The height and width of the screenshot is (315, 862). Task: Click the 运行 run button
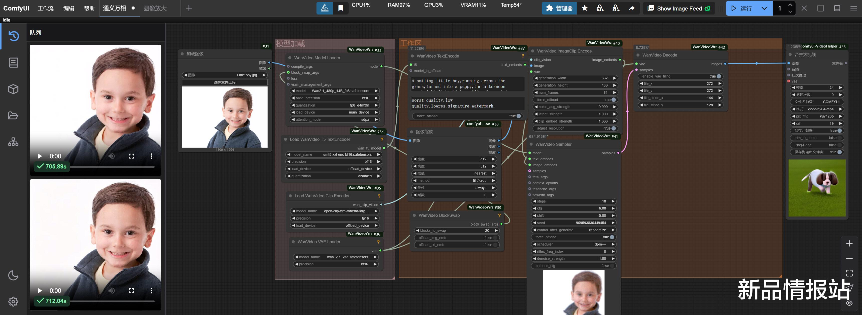[742, 8]
